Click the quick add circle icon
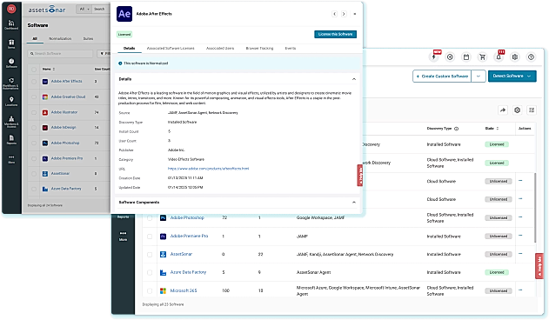Viewport: 549px width, 320px height. click(x=450, y=57)
